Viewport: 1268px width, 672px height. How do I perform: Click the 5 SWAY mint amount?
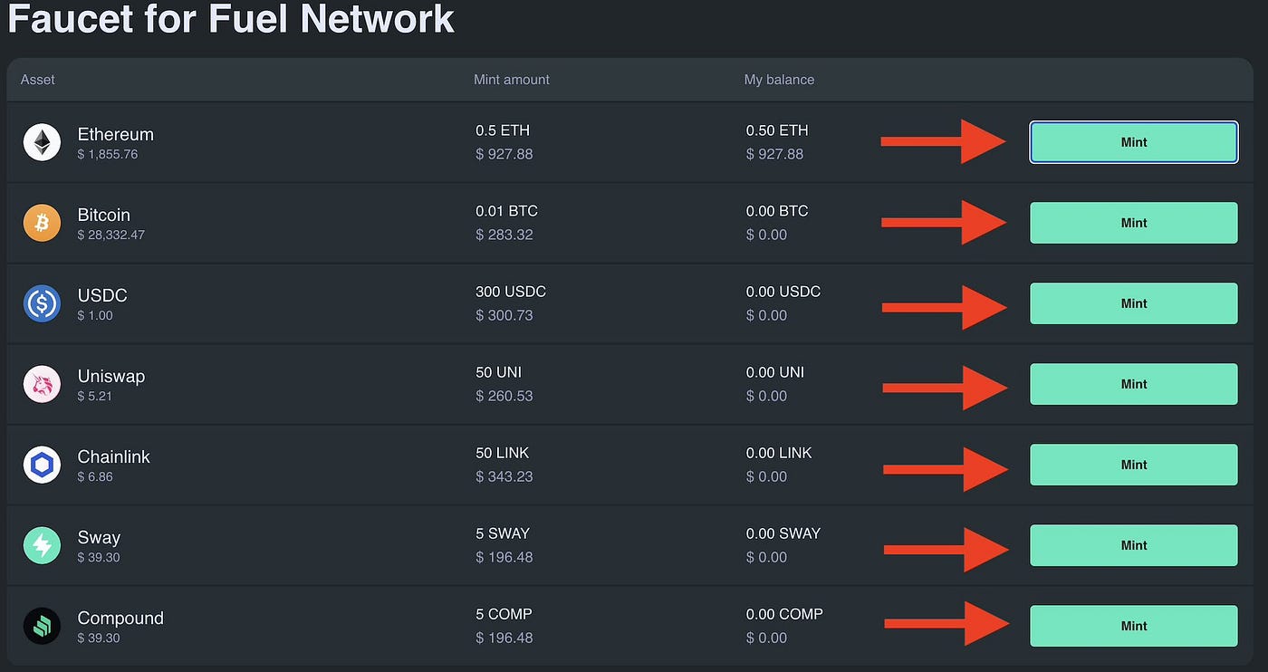pyautogui.click(x=503, y=533)
